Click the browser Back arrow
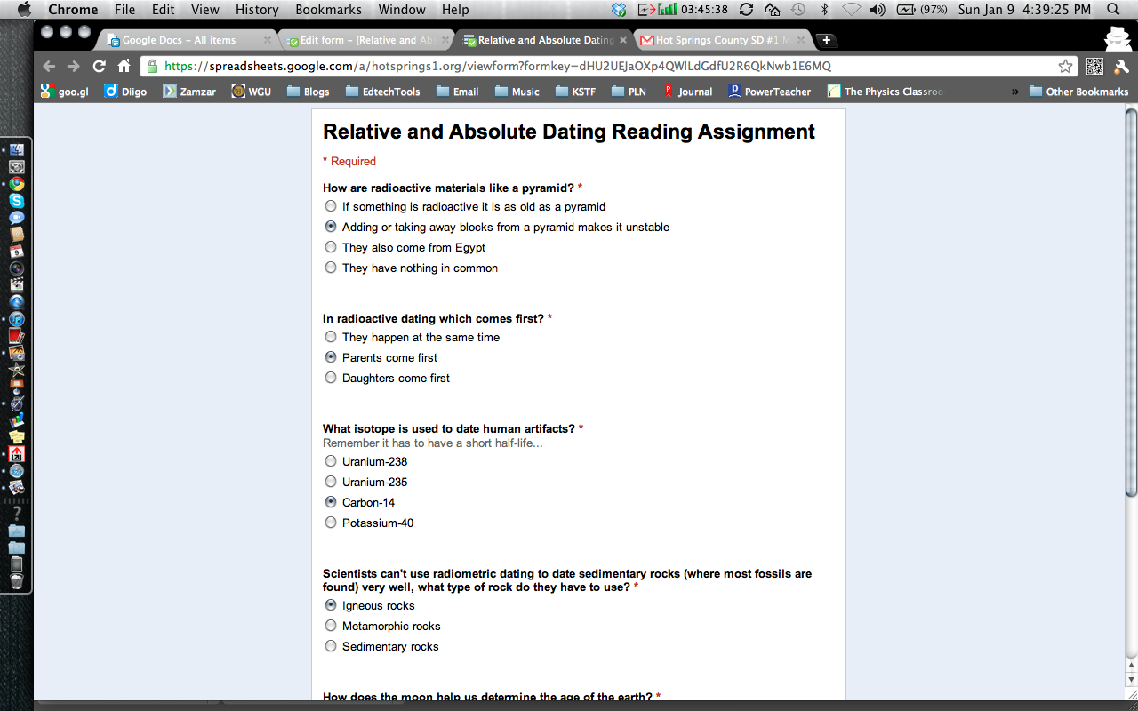The width and height of the screenshot is (1138, 711). pos(49,66)
